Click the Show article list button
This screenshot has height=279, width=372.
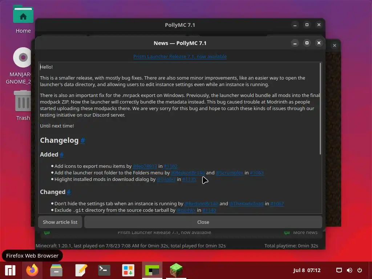pos(60,222)
